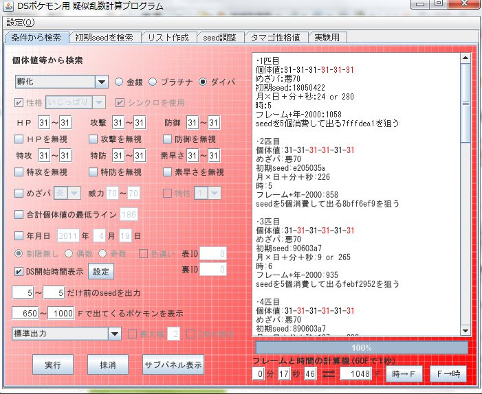Click the 1048 frame count field
The width and height of the screenshot is (482, 394).
356,373
